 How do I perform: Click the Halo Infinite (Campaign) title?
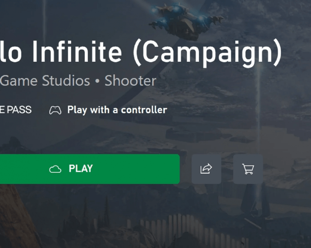pyautogui.click(x=141, y=52)
